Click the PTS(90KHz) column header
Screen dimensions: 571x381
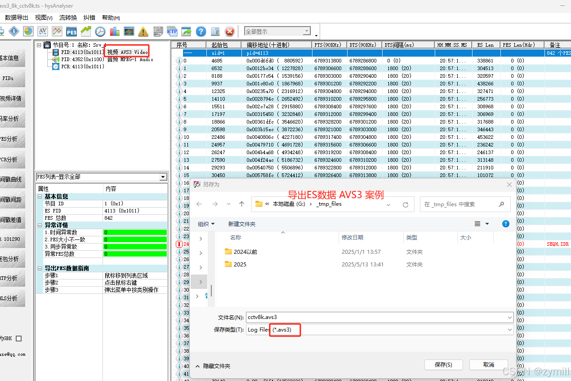329,45
